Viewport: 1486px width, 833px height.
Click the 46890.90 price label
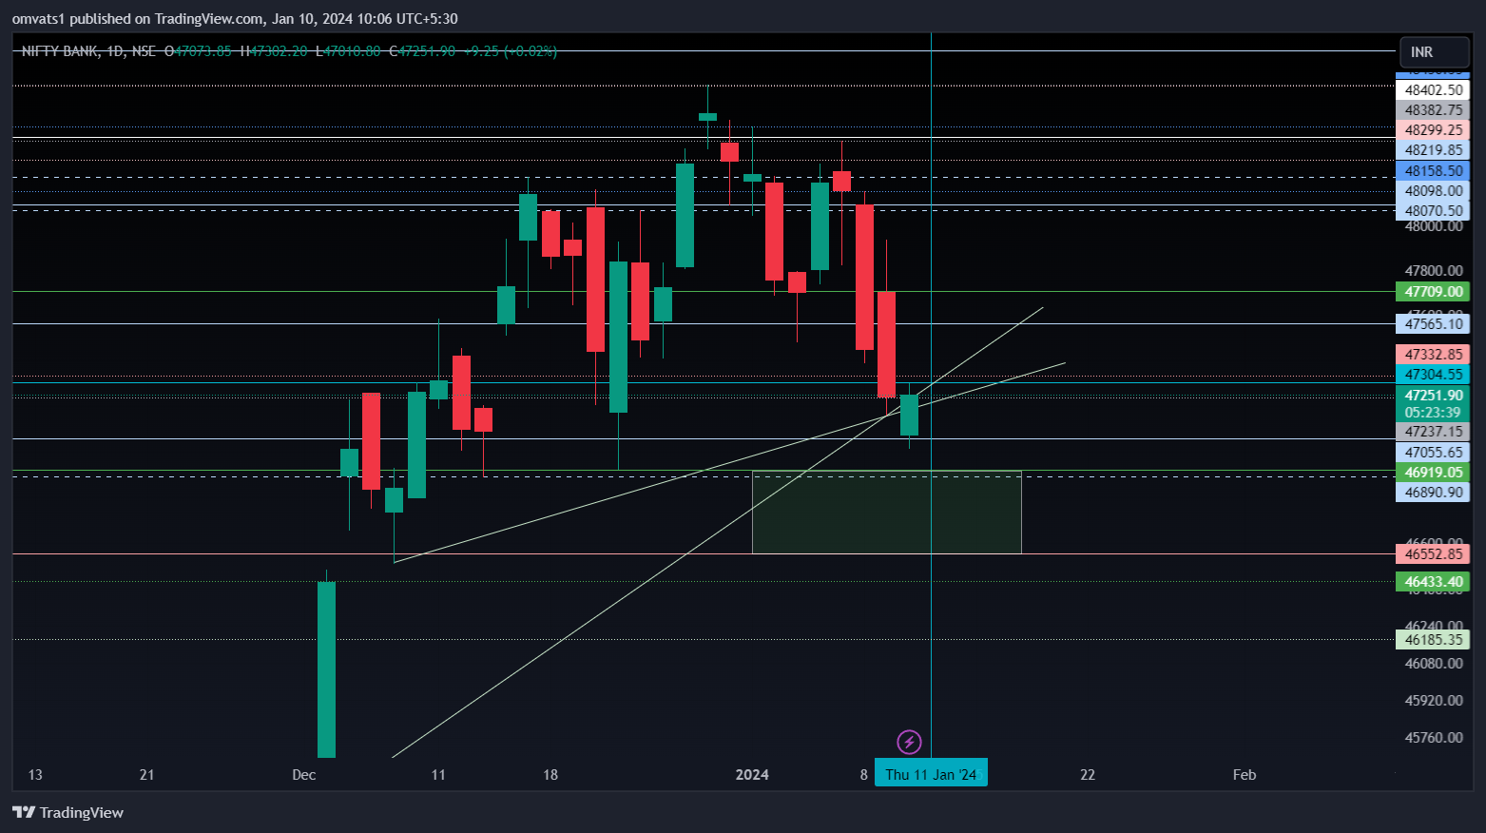[1433, 493]
